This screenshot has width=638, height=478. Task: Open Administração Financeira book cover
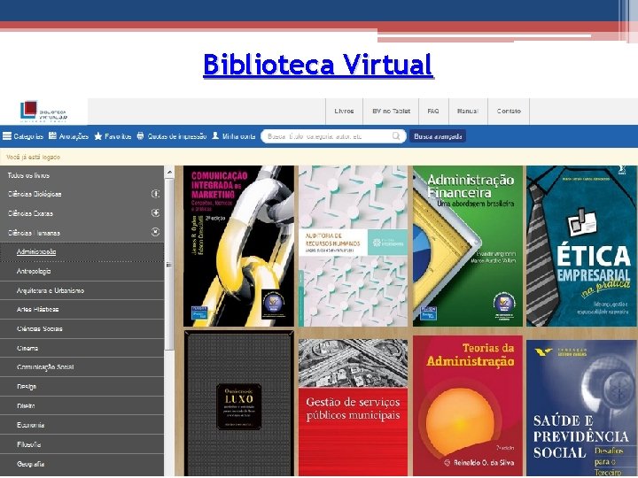[x=468, y=246]
